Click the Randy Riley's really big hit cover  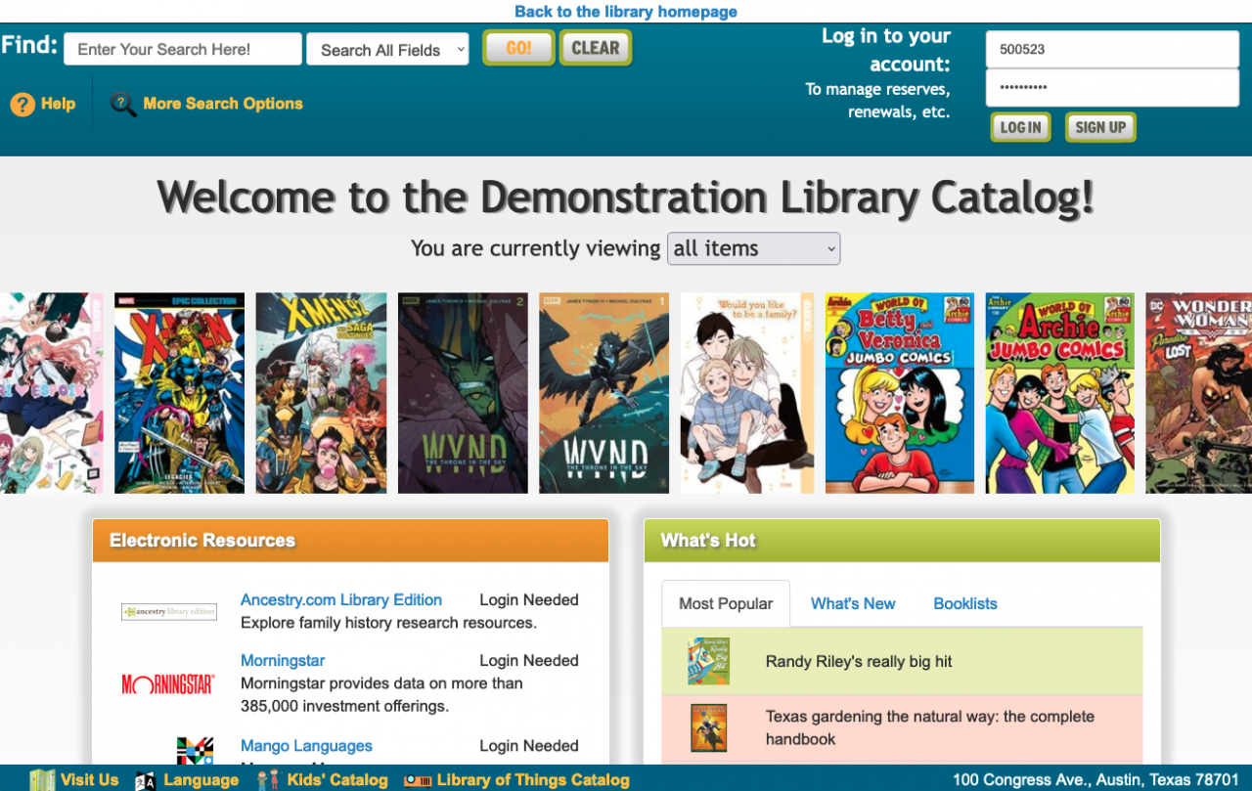[708, 661]
